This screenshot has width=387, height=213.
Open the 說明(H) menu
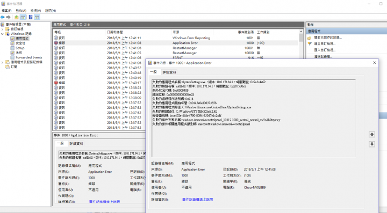coord(51,11)
